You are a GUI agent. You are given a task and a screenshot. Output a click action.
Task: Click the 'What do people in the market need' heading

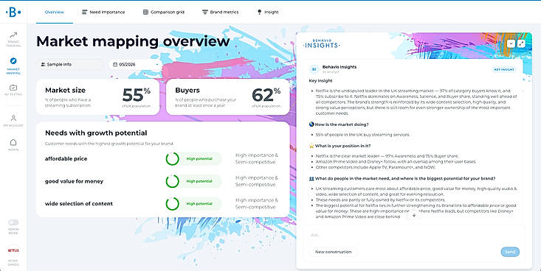pyautogui.click(x=405, y=178)
